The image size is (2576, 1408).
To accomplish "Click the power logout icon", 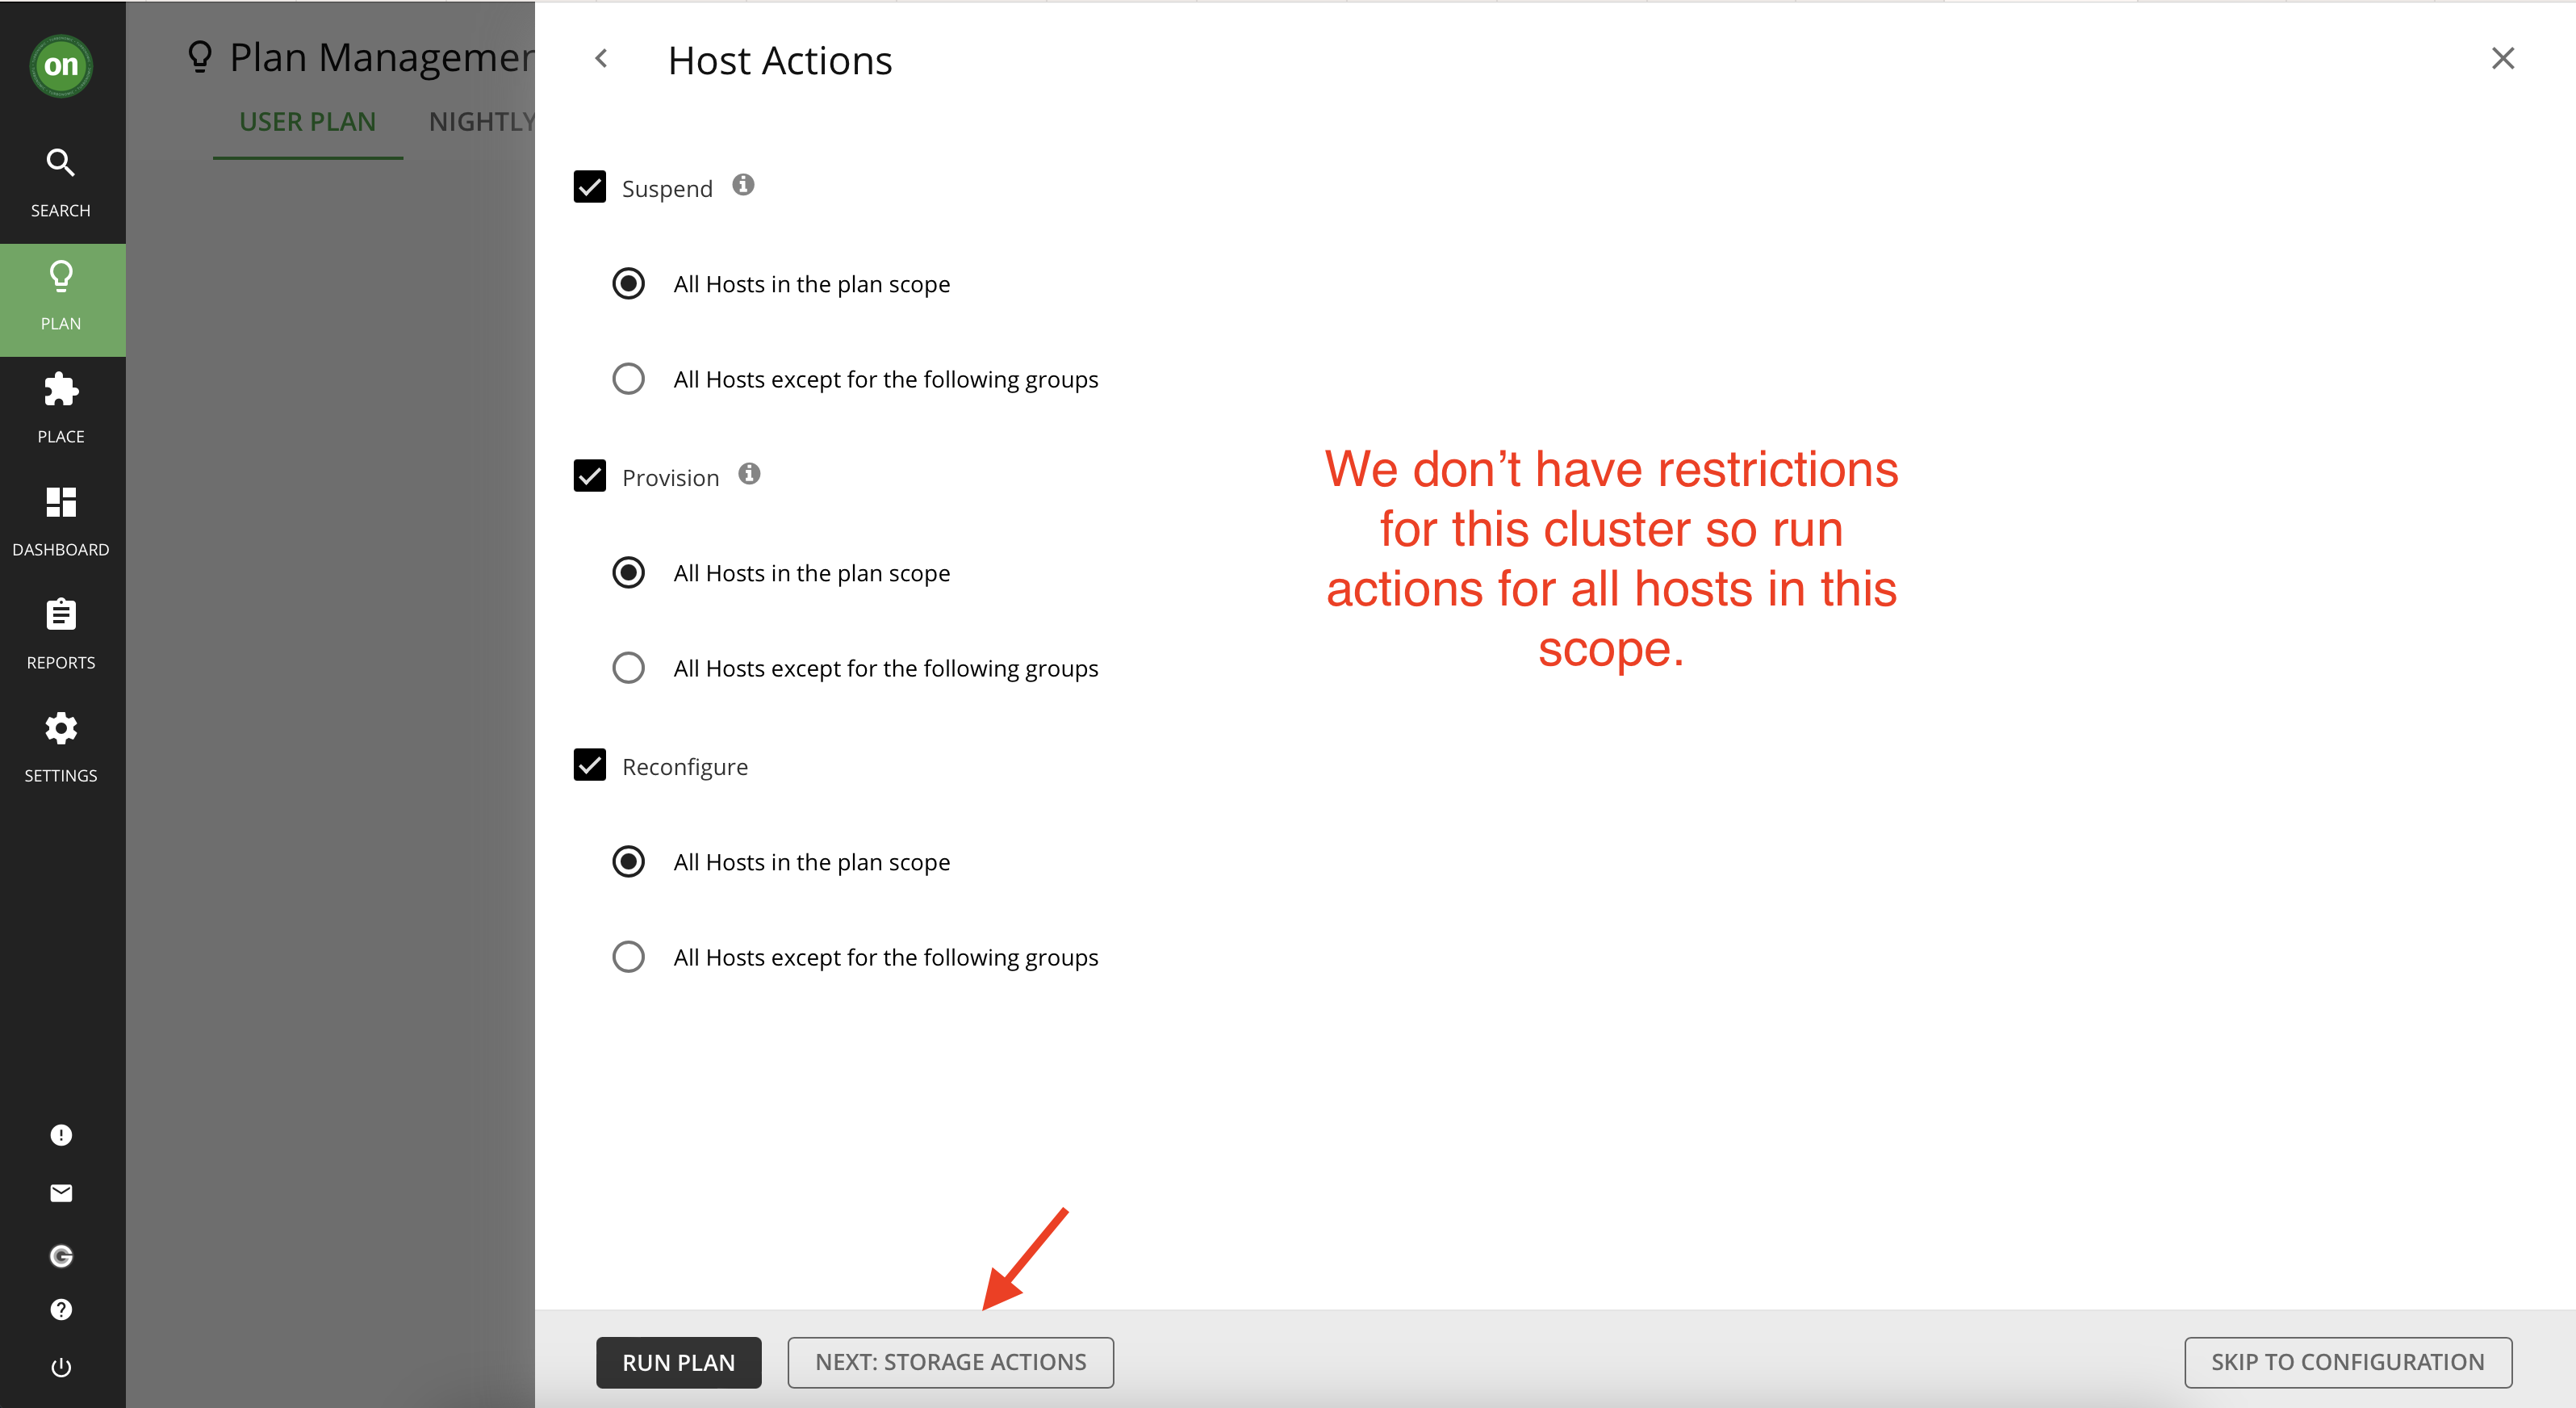I will (x=61, y=1367).
